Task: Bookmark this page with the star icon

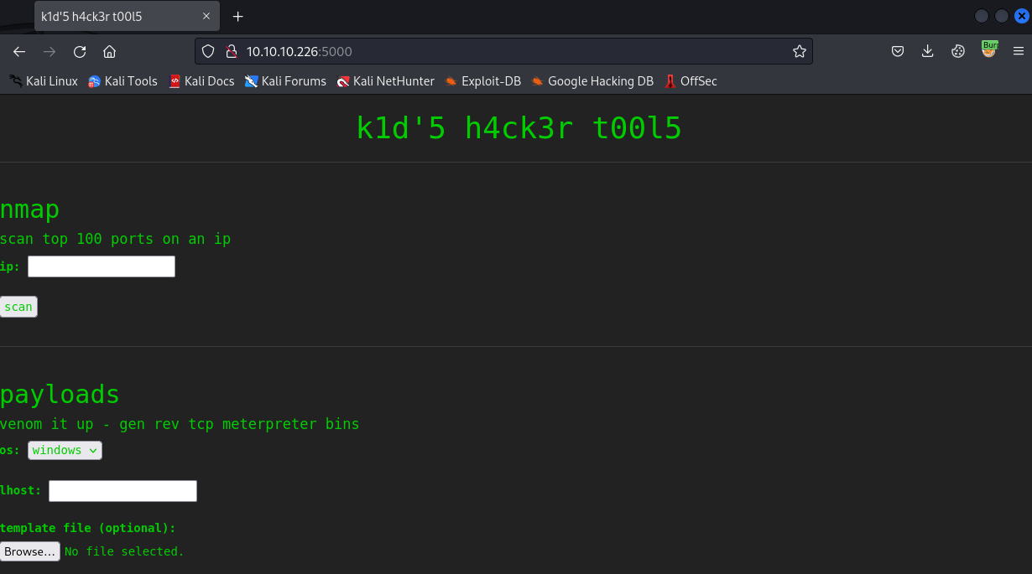Action: (x=799, y=51)
